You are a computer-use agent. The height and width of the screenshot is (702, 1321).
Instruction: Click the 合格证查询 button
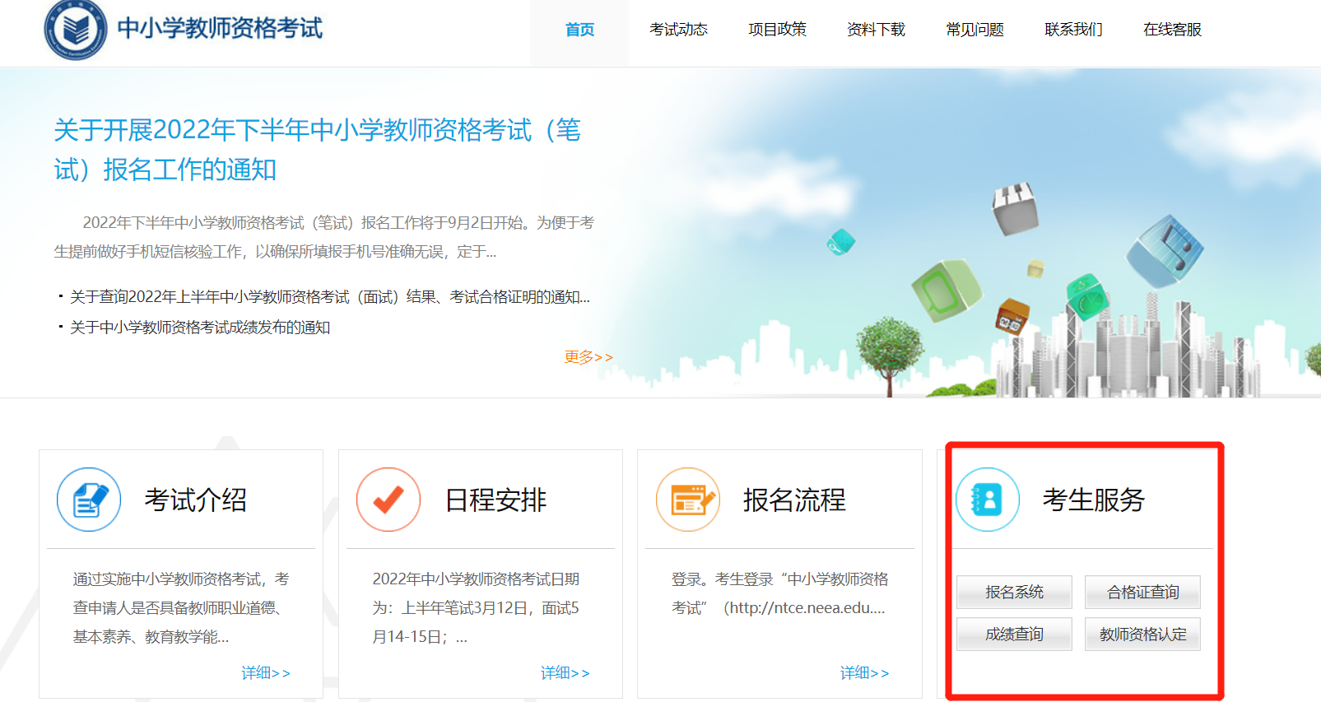click(1142, 592)
